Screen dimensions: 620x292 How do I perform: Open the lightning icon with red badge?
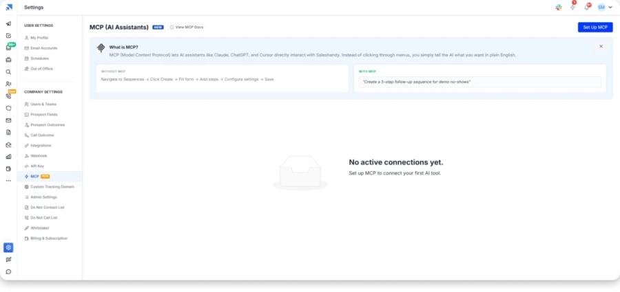click(572, 7)
